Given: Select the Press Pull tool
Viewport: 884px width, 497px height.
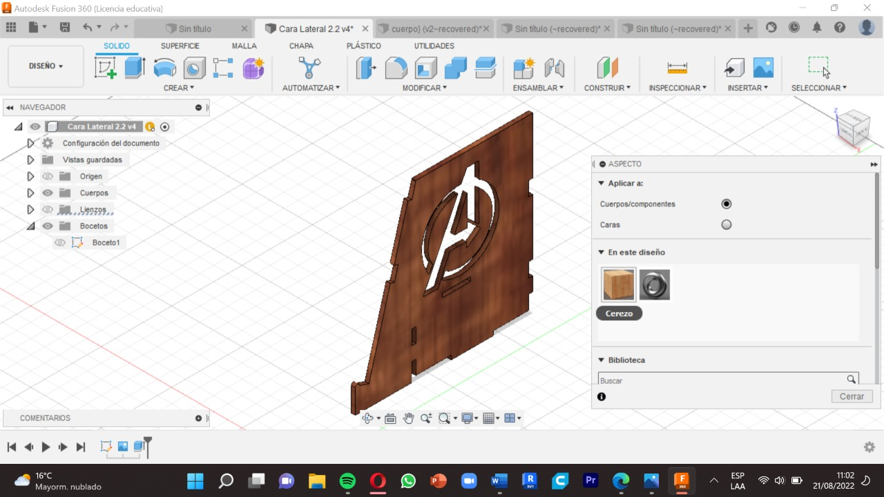Looking at the screenshot, I should tap(365, 68).
